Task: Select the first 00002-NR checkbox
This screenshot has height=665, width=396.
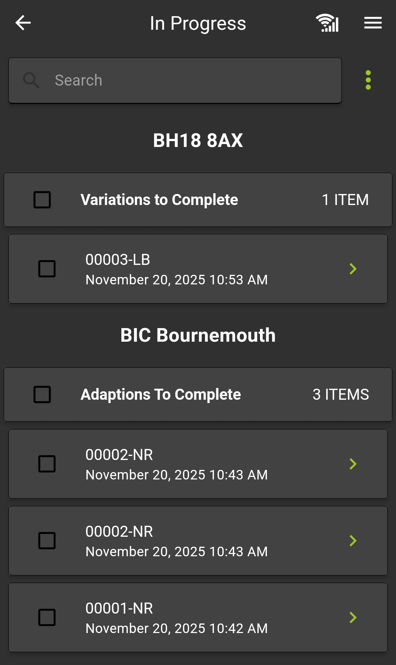Action: 47,464
